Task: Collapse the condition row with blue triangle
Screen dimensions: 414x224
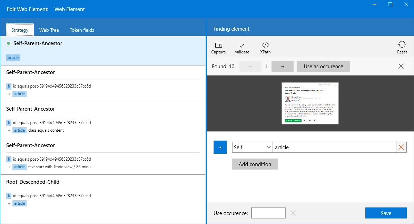Action: point(220,147)
